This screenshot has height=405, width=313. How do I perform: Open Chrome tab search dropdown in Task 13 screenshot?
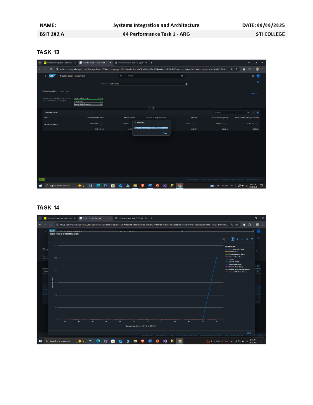(40, 63)
